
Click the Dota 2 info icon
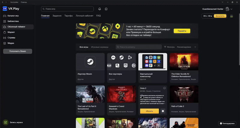pos(163,111)
